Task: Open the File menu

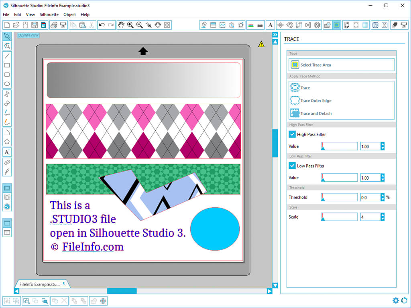Action: click(6, 15)
